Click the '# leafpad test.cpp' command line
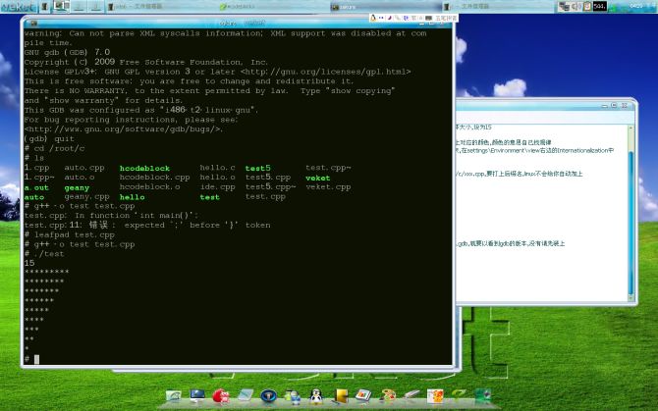Image resolution: width=658 pixels, height=411 pixels. (70, 234)
